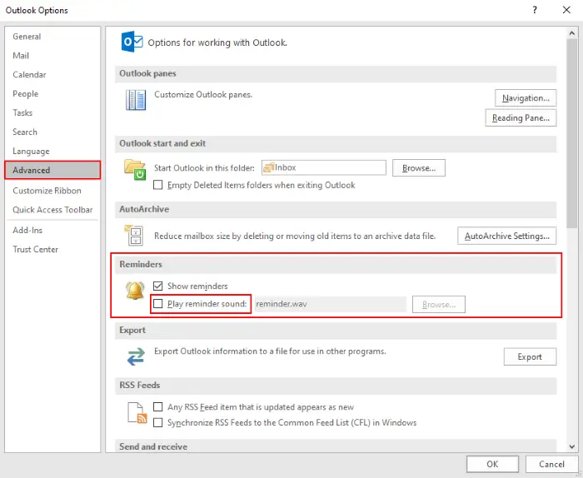Click Cancel to discard changes
Screen dimensions: 583x478
pos(551,464)
